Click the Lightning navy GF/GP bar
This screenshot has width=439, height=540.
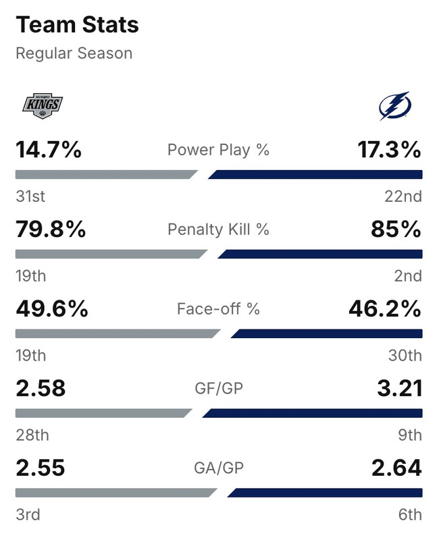[x=312, y=413]
